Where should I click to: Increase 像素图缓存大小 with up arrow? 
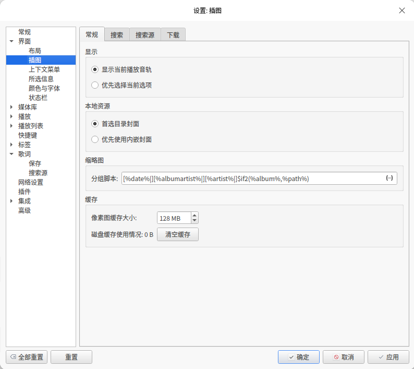coord(194,215)
